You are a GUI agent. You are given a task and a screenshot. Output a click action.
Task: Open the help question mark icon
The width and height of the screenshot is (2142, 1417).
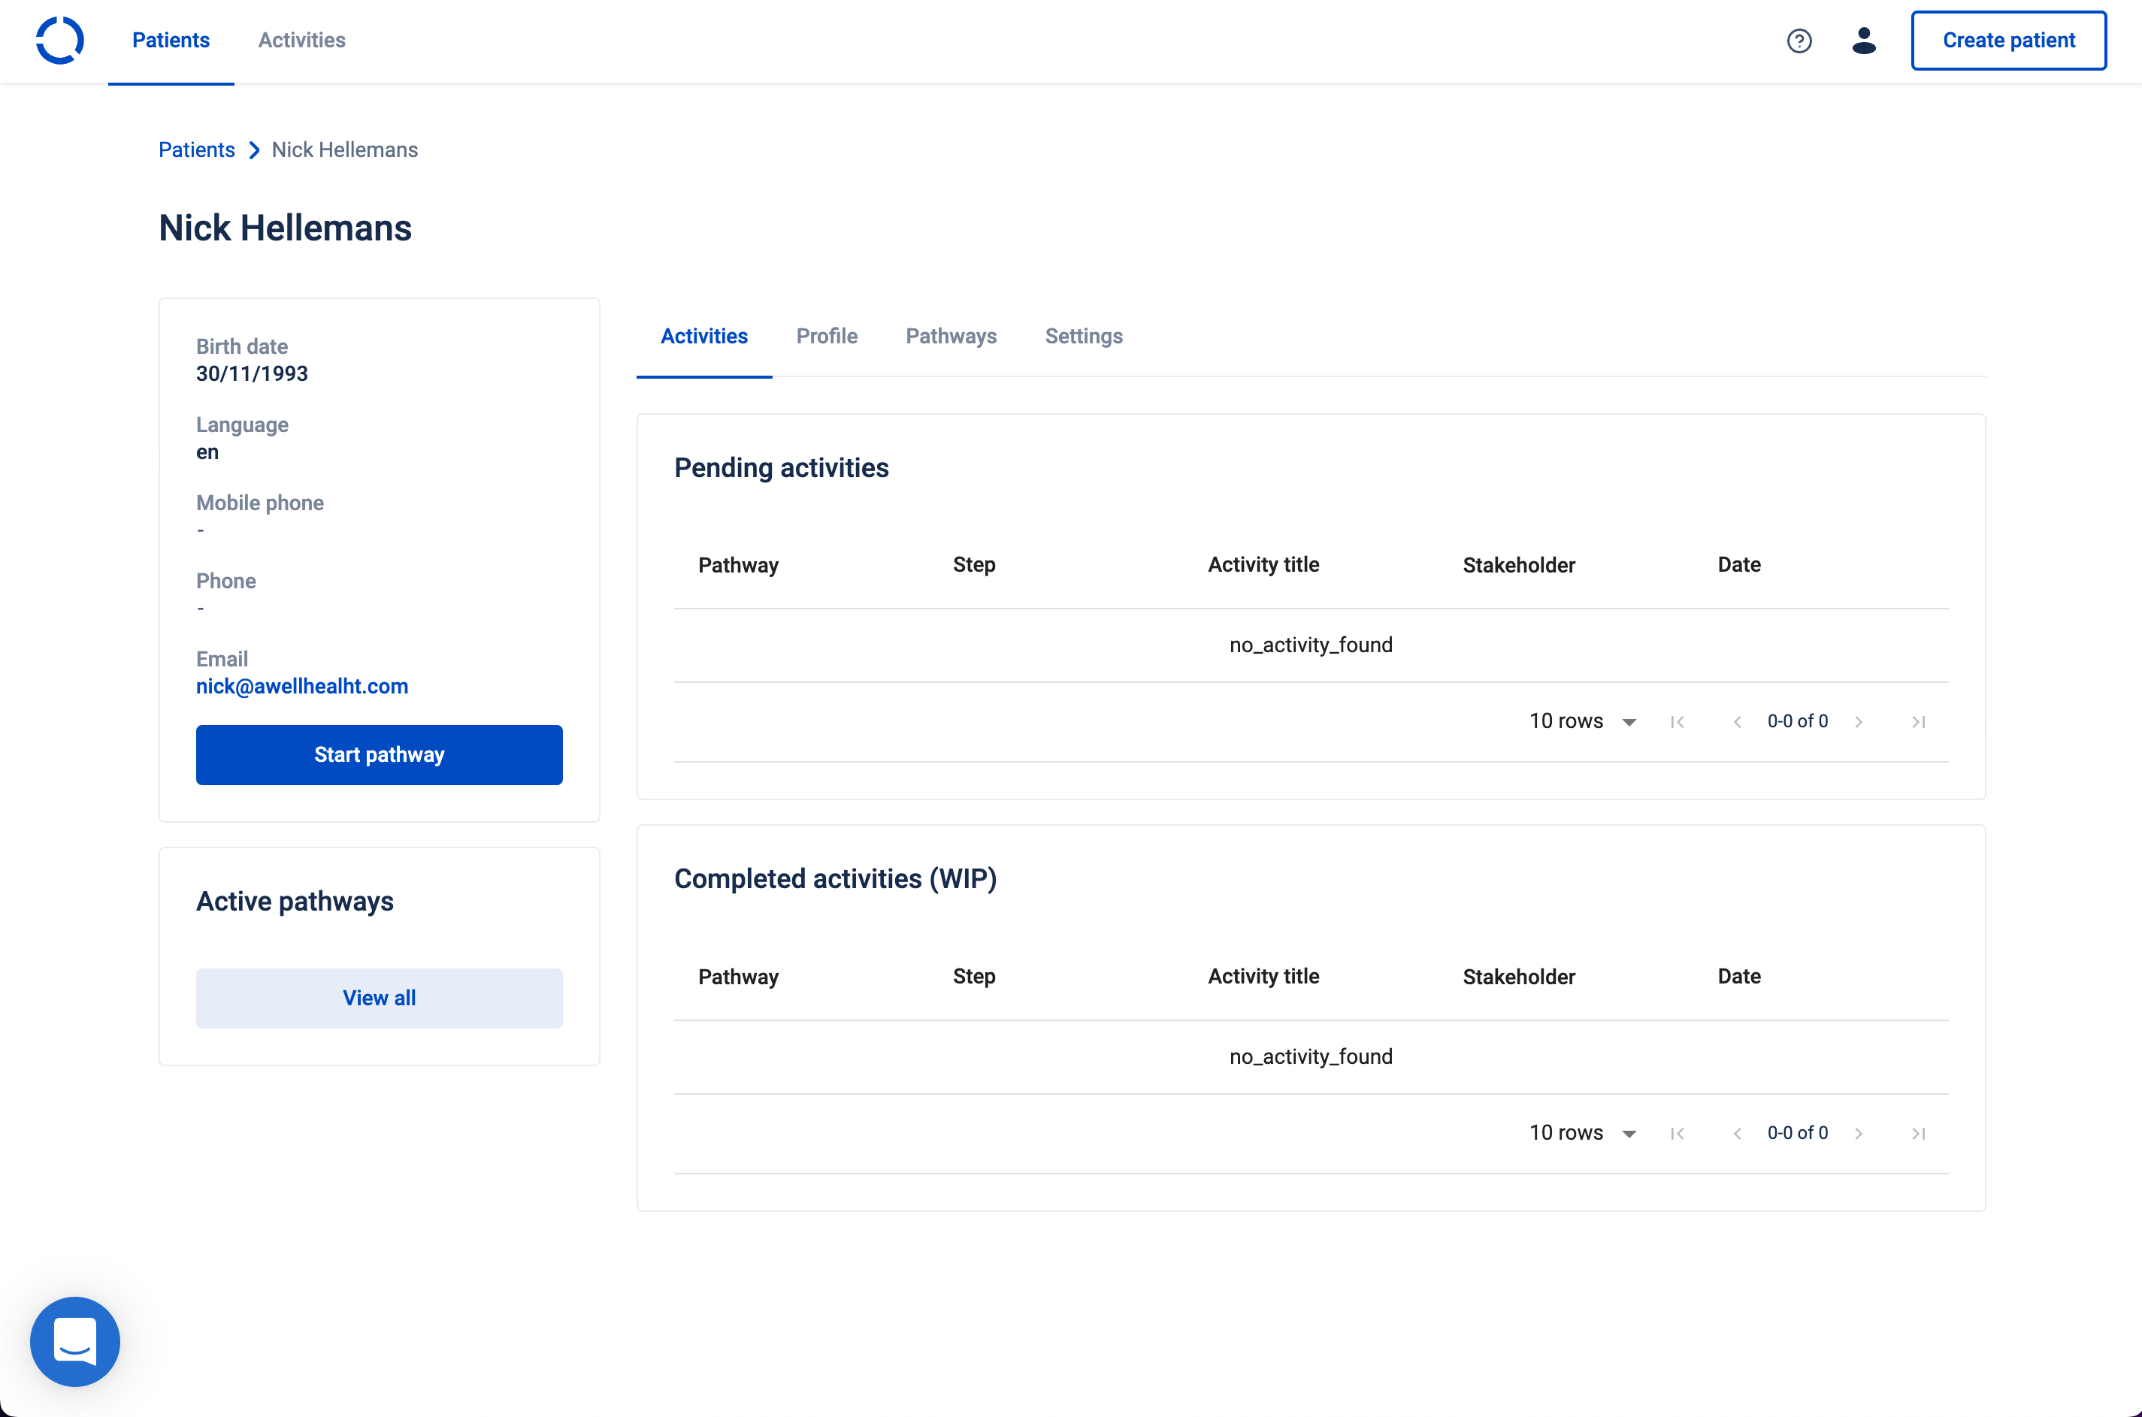click(x=1799, y=41)
